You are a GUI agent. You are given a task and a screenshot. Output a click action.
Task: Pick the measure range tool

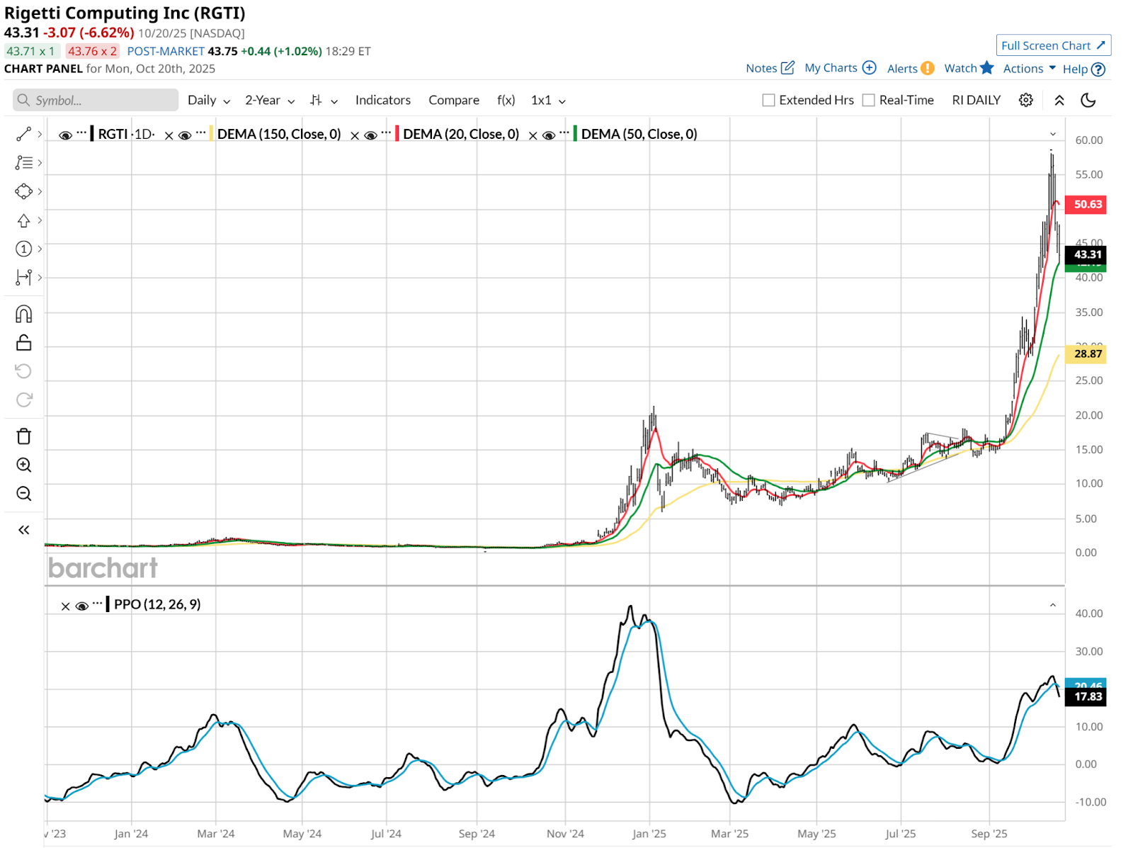23,277
